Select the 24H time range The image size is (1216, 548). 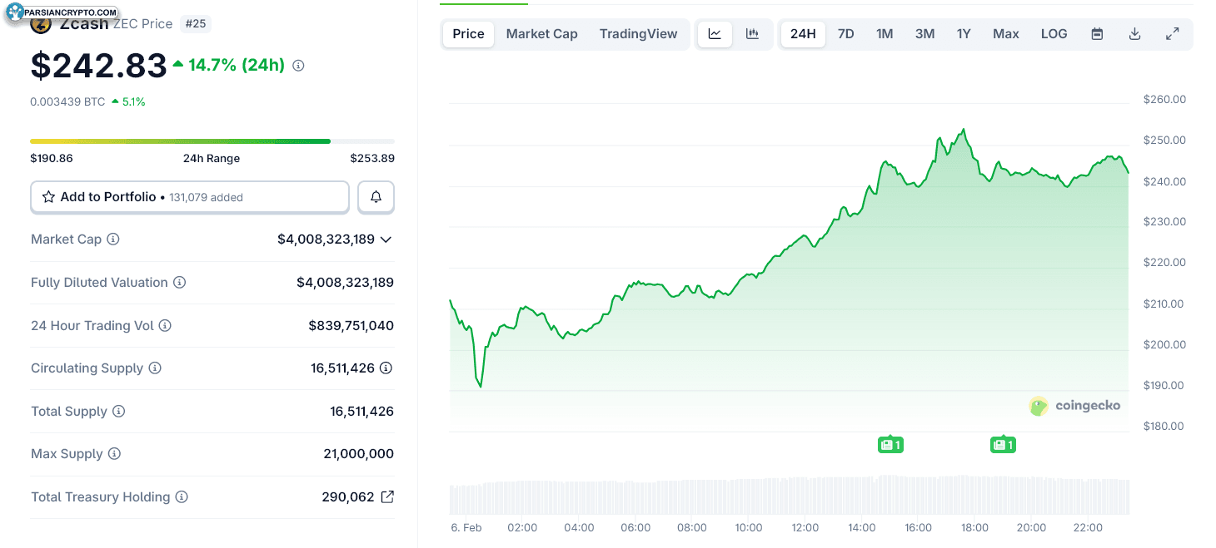[x=803, y=34]
